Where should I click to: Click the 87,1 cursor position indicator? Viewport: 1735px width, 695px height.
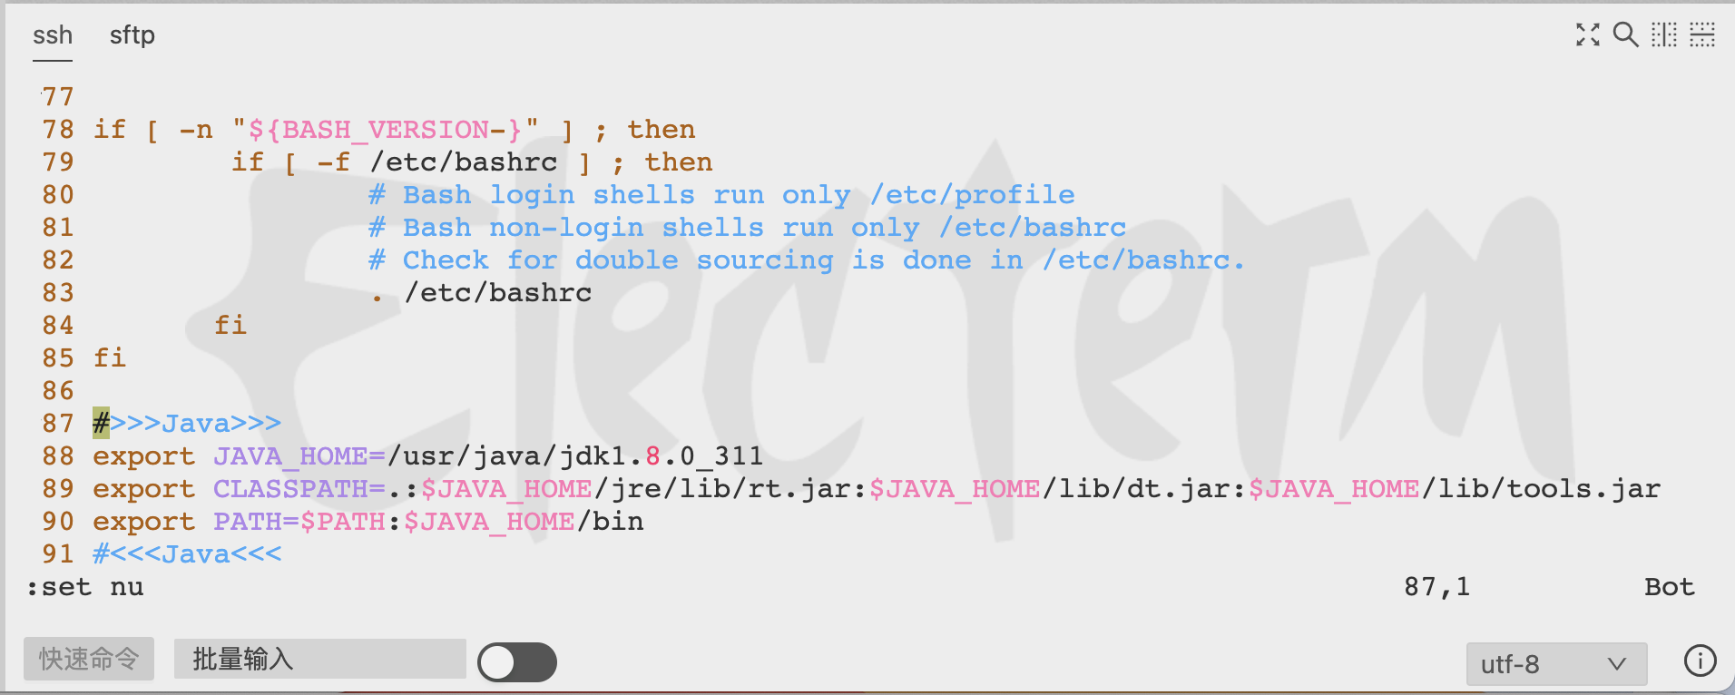click(x=1436, y=587)
